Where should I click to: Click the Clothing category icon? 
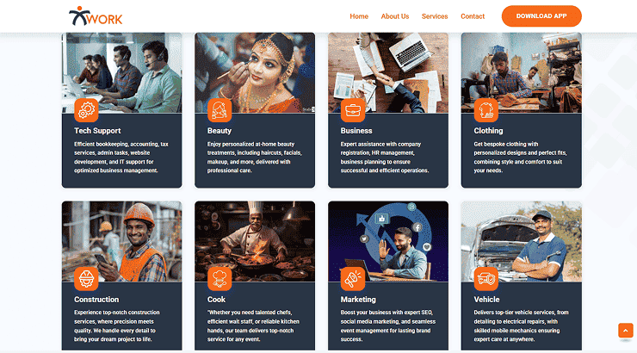pos(486,109)
